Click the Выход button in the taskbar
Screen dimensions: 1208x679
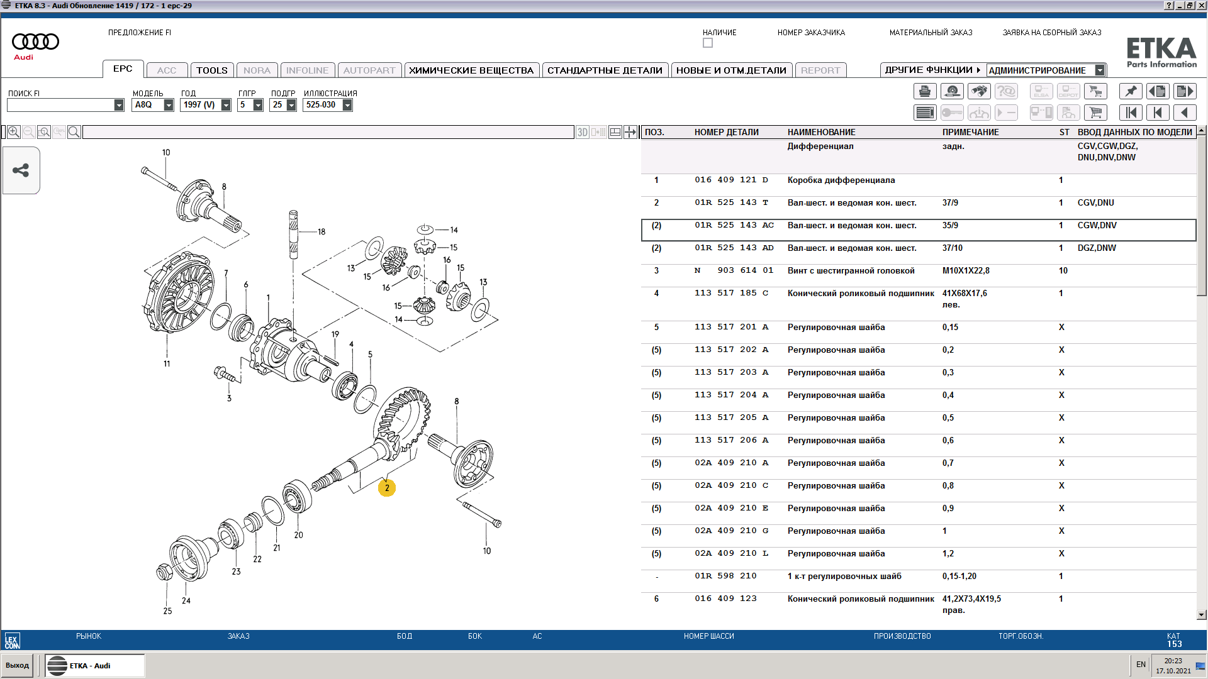[x=18, y=665]
